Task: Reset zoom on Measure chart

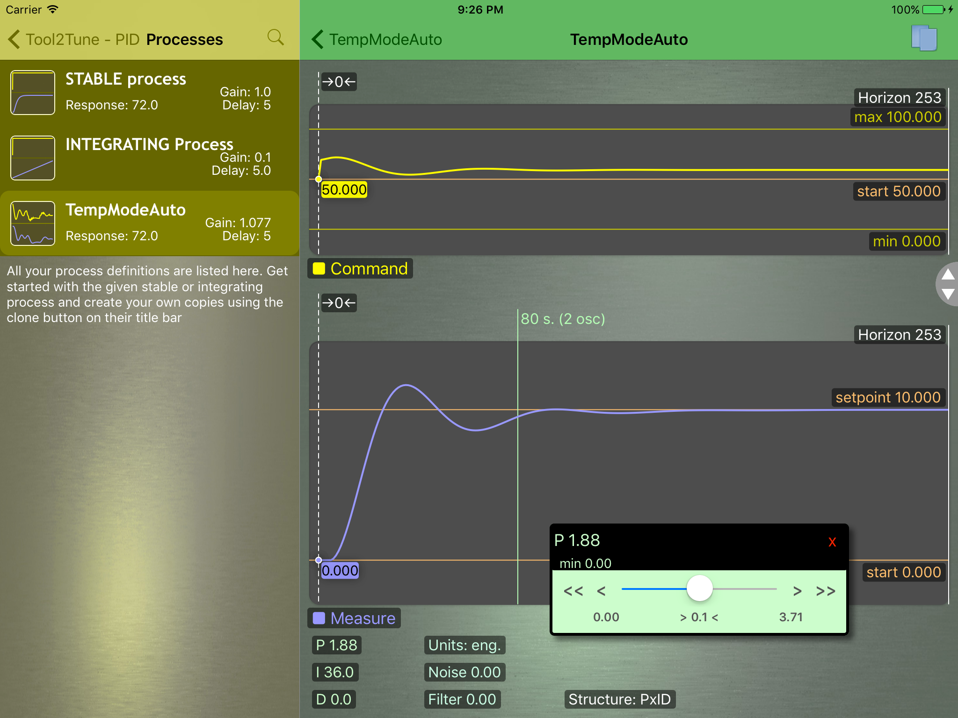Action: (339, 303)
